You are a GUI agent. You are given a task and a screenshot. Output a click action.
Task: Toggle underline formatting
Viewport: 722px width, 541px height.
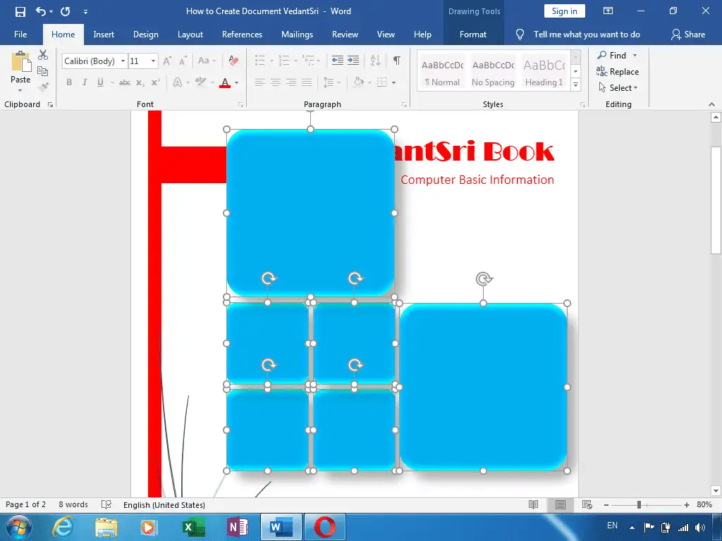coord(100,82)
